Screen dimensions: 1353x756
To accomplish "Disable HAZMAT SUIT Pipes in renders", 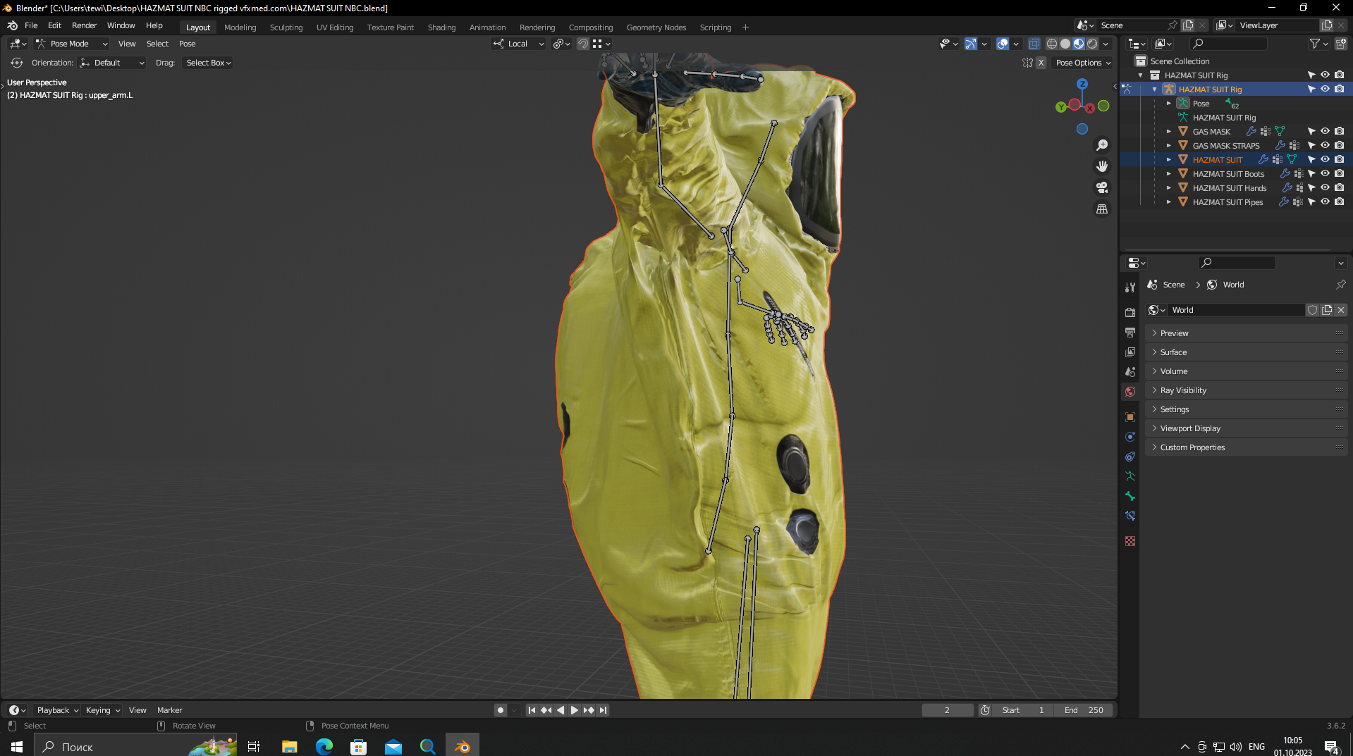I will point(1339,202).
